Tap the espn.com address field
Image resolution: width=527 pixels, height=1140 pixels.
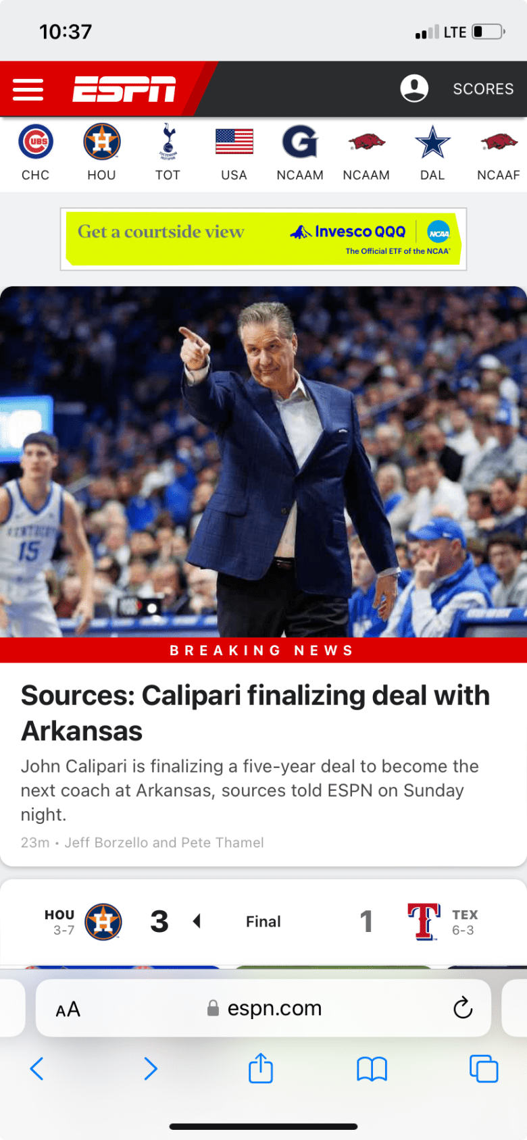[x=263, y=1008]
